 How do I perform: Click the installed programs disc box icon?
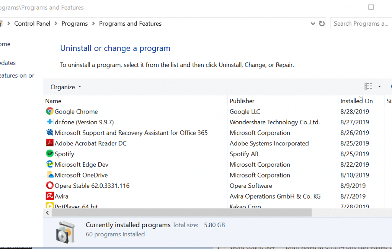coord(65,232)
